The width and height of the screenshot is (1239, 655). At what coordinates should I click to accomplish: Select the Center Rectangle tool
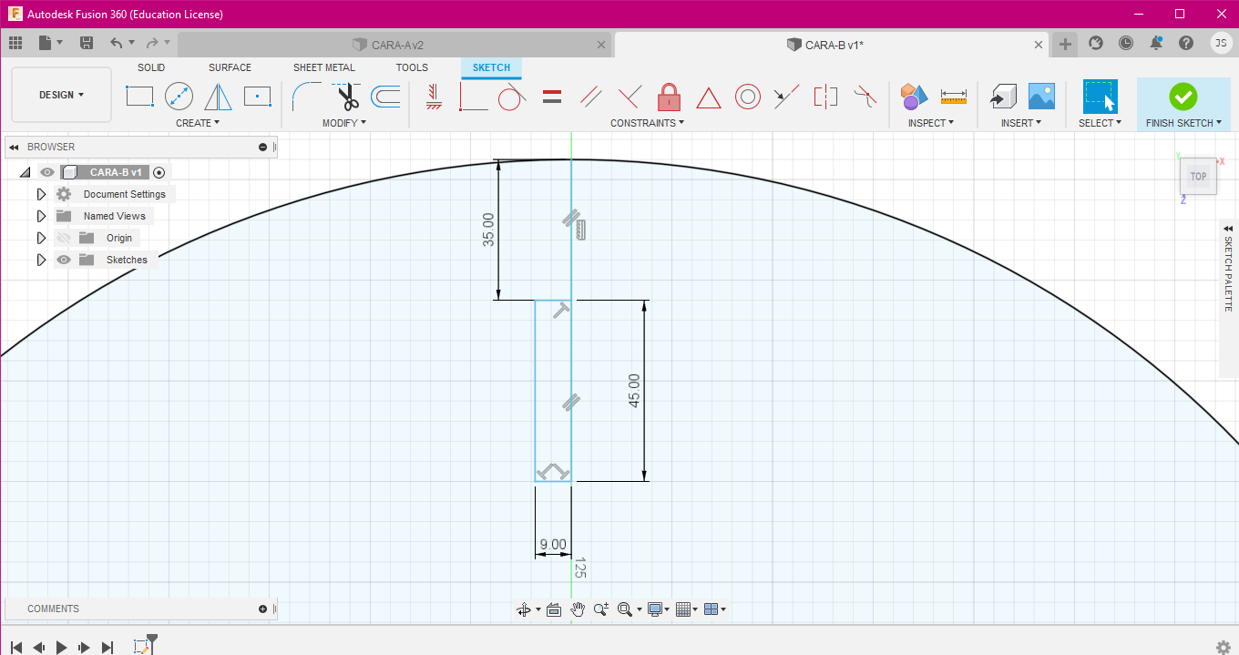coord(258,96)
